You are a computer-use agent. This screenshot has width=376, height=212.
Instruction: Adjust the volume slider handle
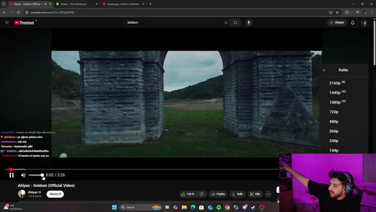coord(42,175)
